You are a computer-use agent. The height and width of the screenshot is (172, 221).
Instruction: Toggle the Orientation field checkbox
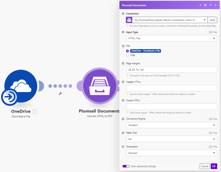tap(123, 147)
